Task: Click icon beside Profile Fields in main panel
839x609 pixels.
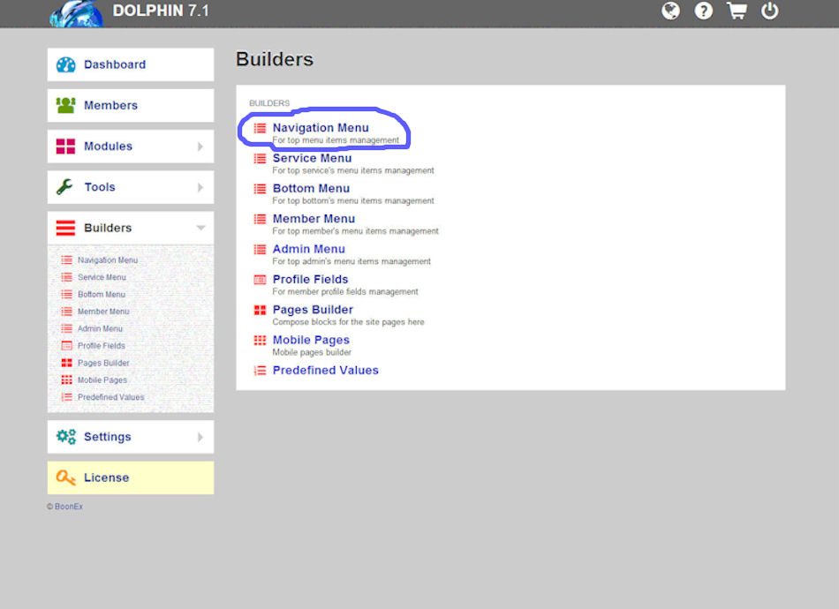Action: pos(260,279)
